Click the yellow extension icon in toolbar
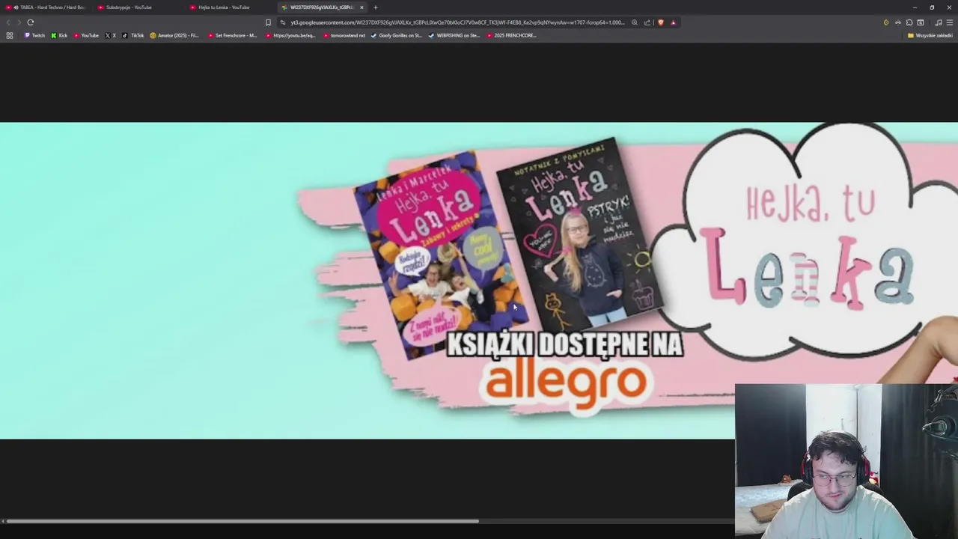This screenshot has height=539, width=958. [x=886, y=22]
